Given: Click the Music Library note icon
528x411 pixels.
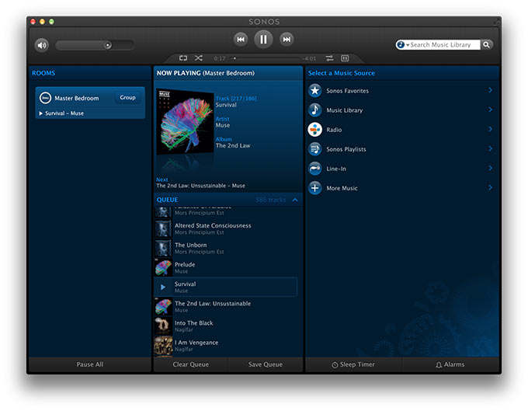Looking at the screenshot, I should click(x=315, y=110).
